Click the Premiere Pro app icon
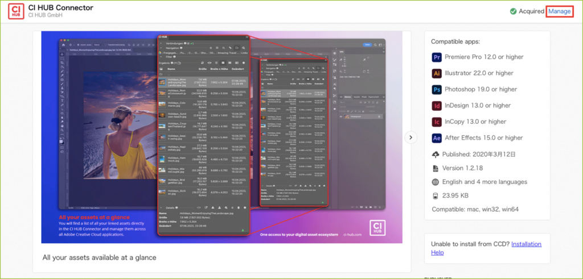583x279 pixels. (x=437, y=57)
